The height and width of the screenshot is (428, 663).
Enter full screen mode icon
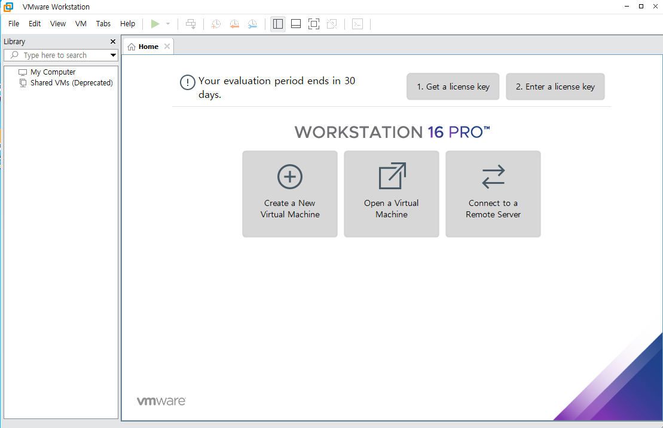tap(314, 24)
